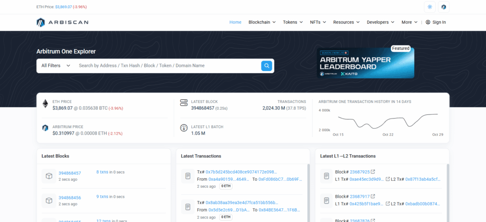Open external link icon after L1 Tx# 0x425b5f1bae9
This screenshot has width=486, height=222.
(387, 203)
